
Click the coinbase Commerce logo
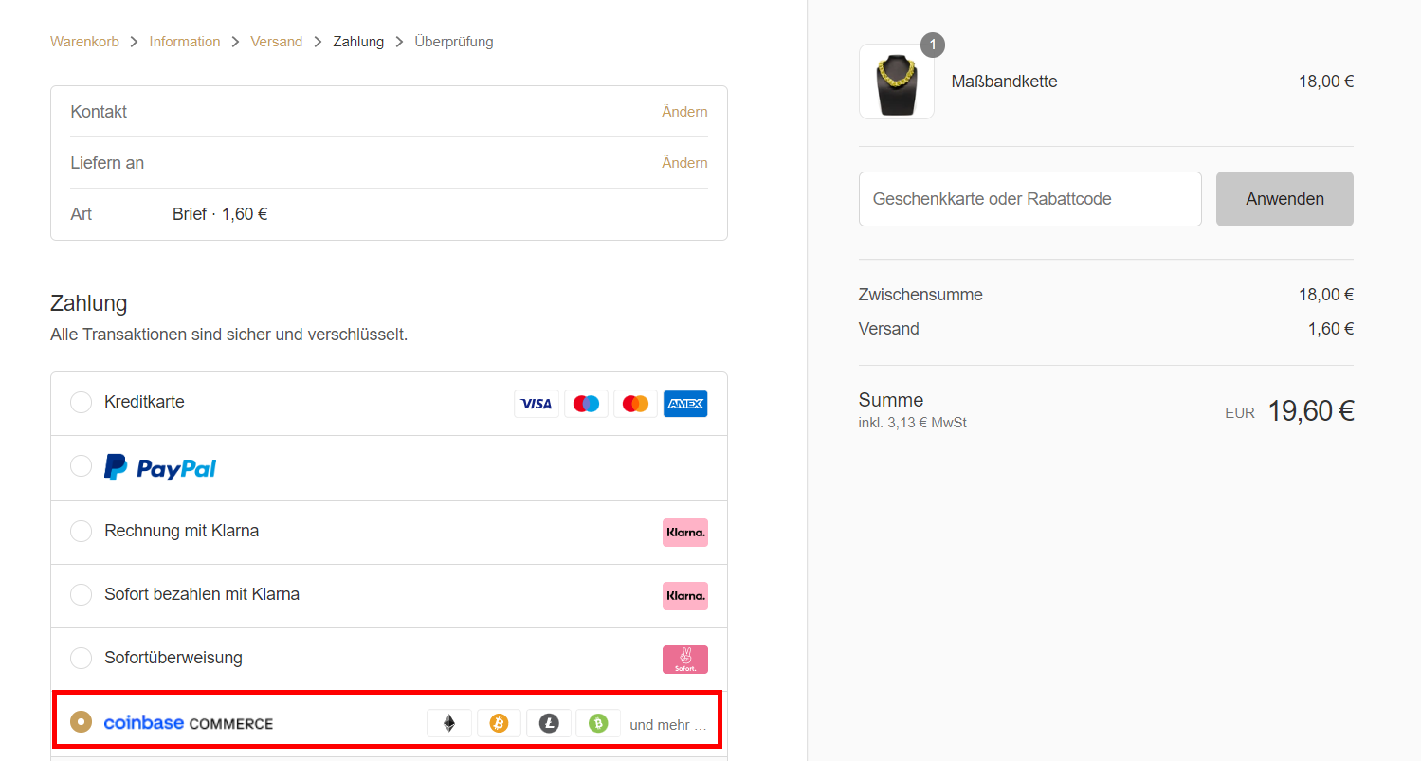tap(189, 723)
